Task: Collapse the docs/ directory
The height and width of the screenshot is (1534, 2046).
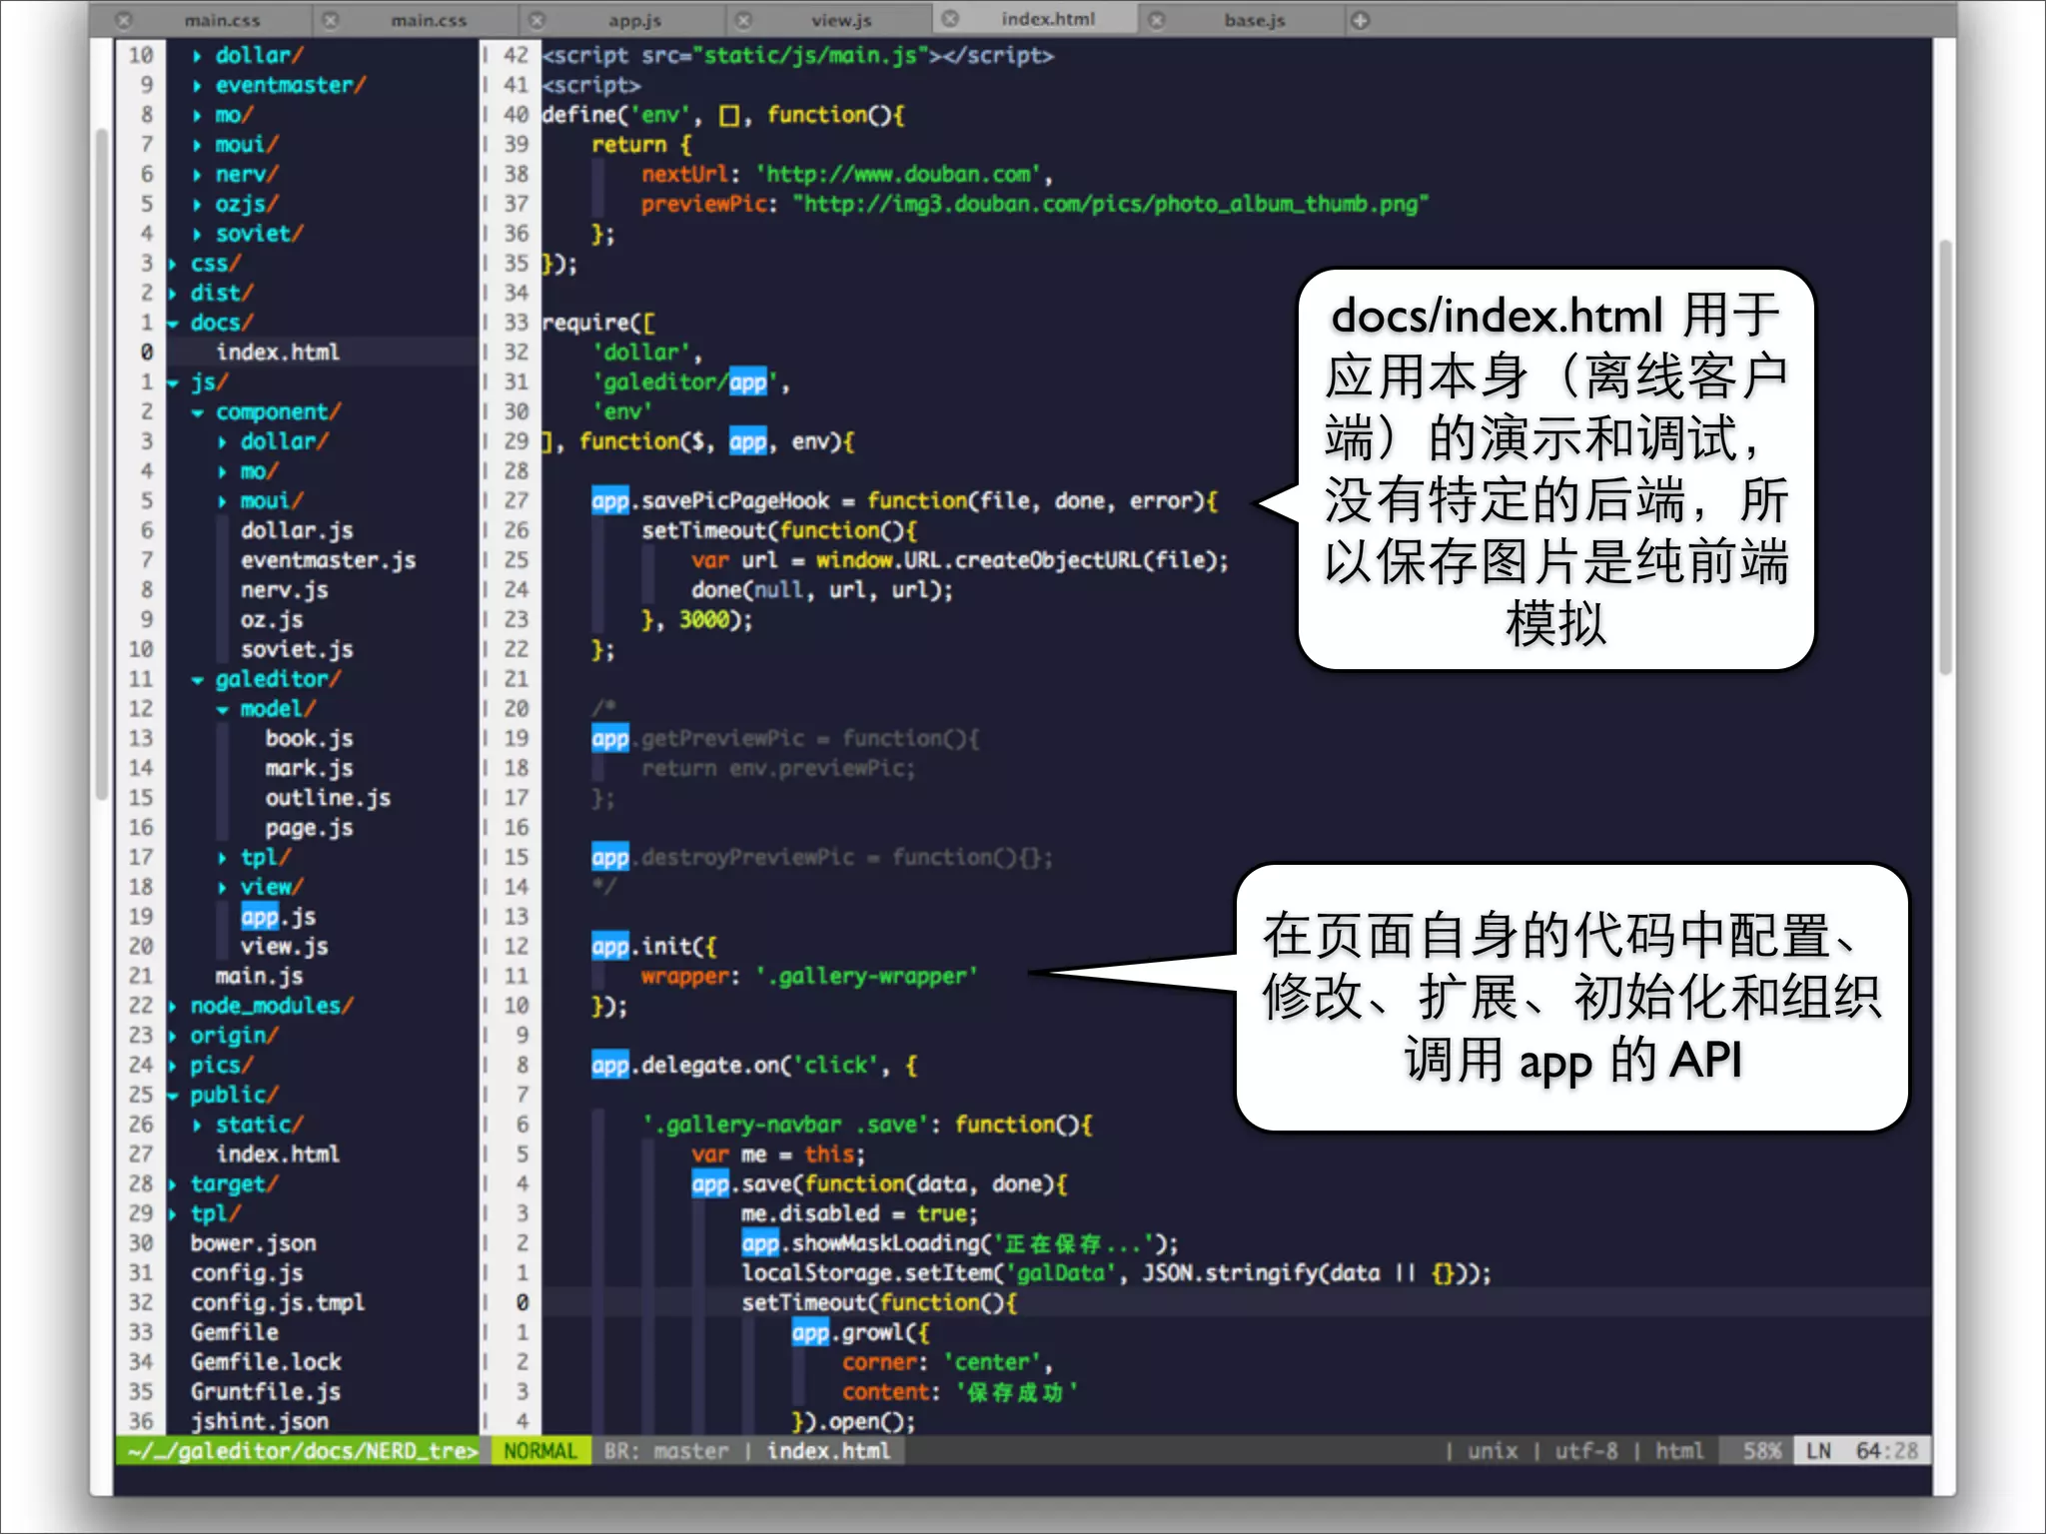Action: click(173, 324)
